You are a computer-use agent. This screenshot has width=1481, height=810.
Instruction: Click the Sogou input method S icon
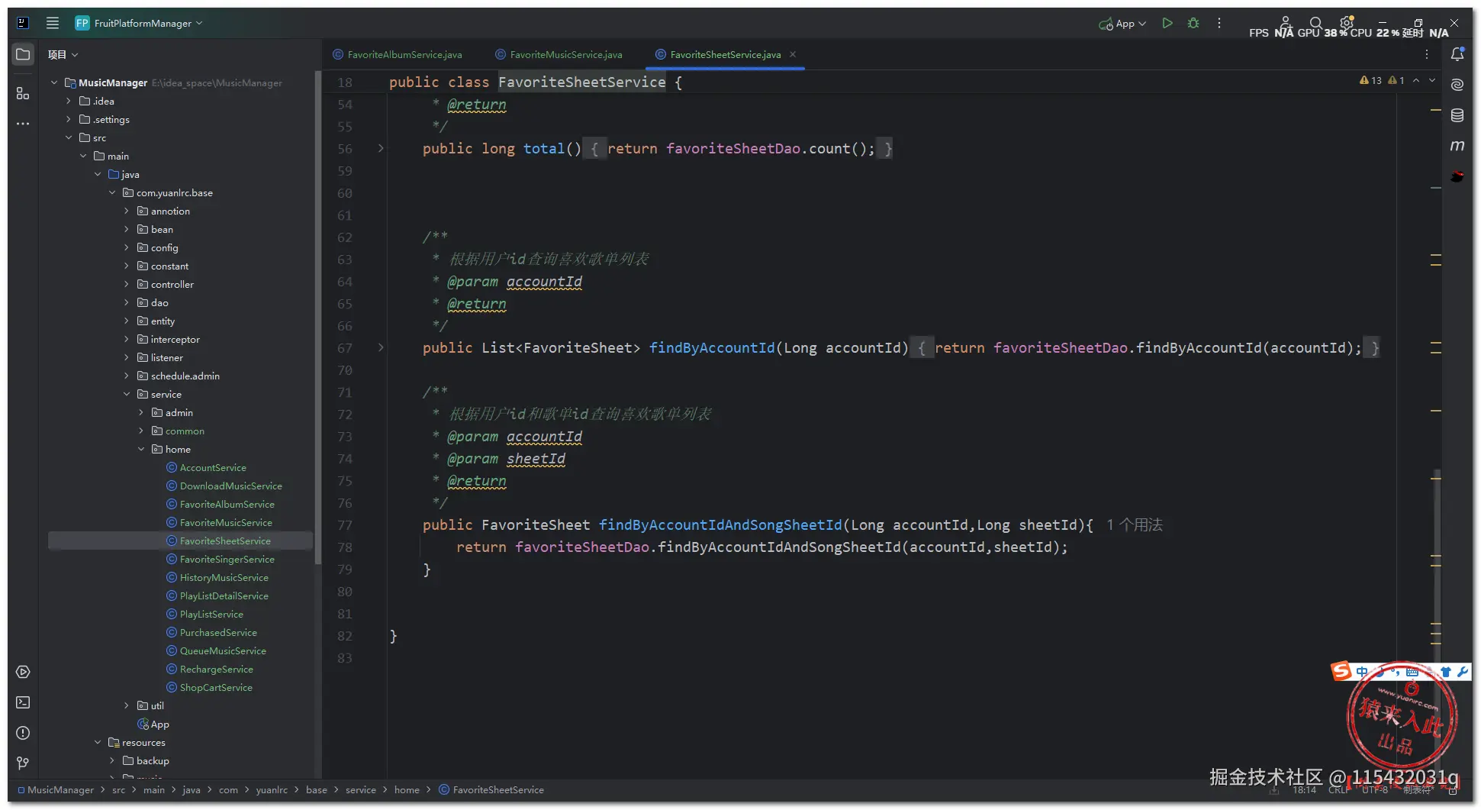click(x=1341, y=671)
